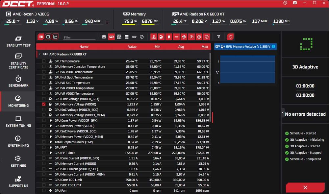Sort by the Name column header
Viewport: 329px width, 194px height.
(x=84, y=47)
